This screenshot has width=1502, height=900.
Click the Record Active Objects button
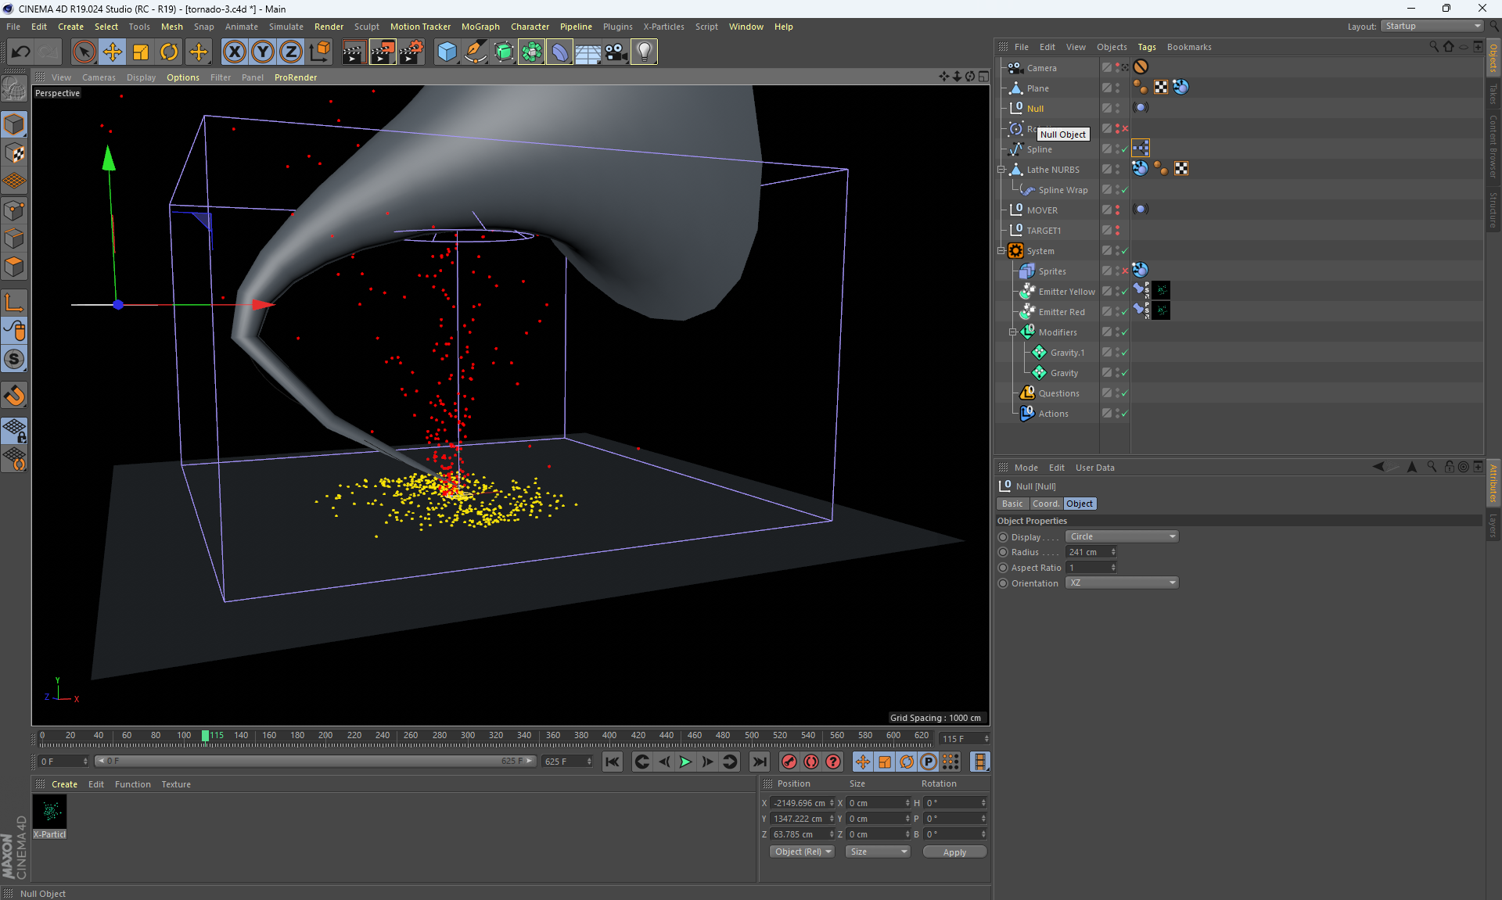(x=789, y=762)
